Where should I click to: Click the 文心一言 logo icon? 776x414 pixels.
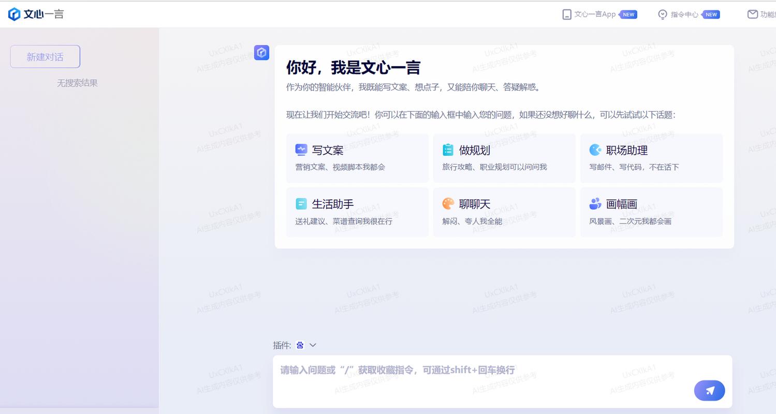pos(14,14)
